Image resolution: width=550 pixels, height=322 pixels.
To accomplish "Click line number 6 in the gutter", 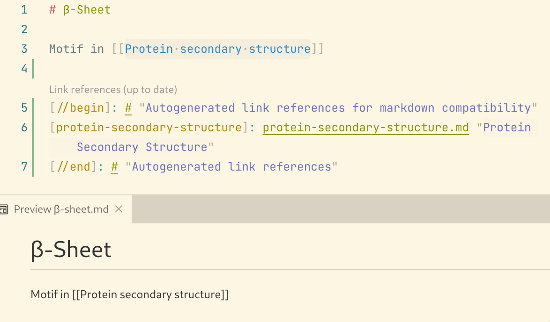I will tap(24, 128).
